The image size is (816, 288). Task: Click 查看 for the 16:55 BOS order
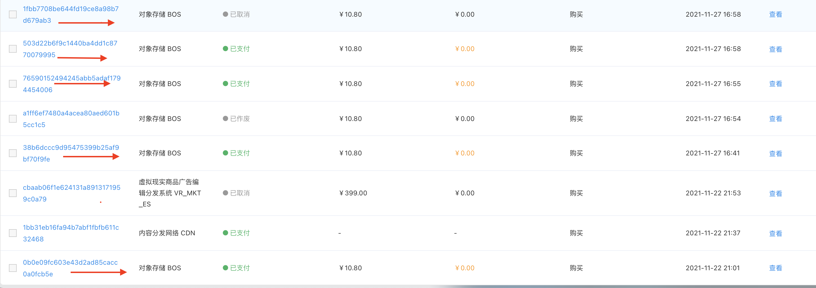coord(775,84)
